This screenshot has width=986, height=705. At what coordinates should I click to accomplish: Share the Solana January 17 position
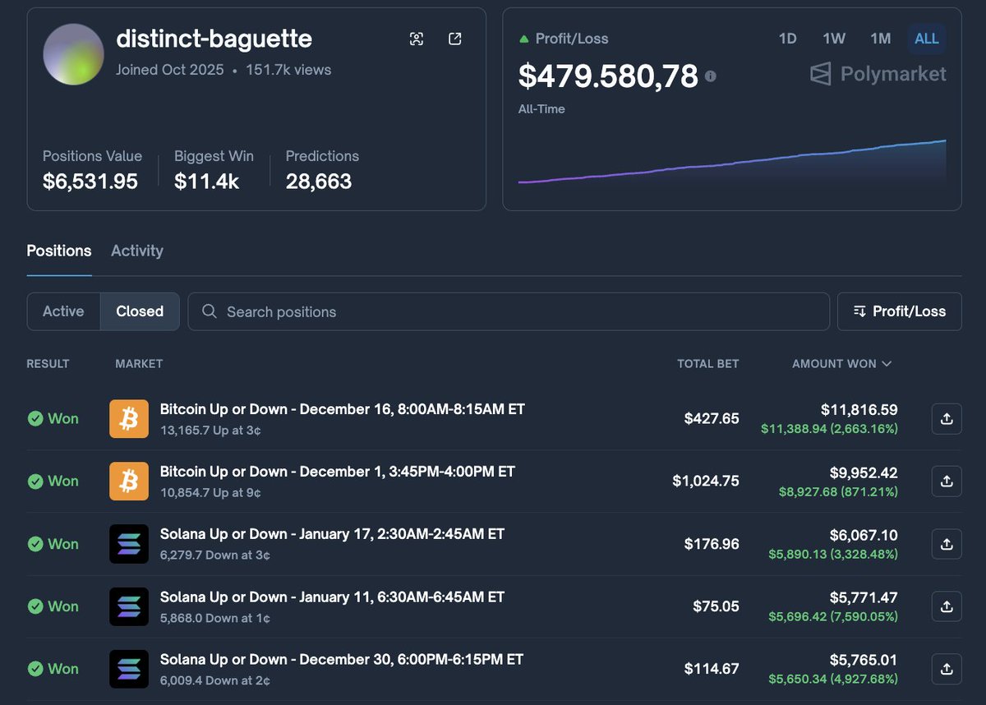947,543
